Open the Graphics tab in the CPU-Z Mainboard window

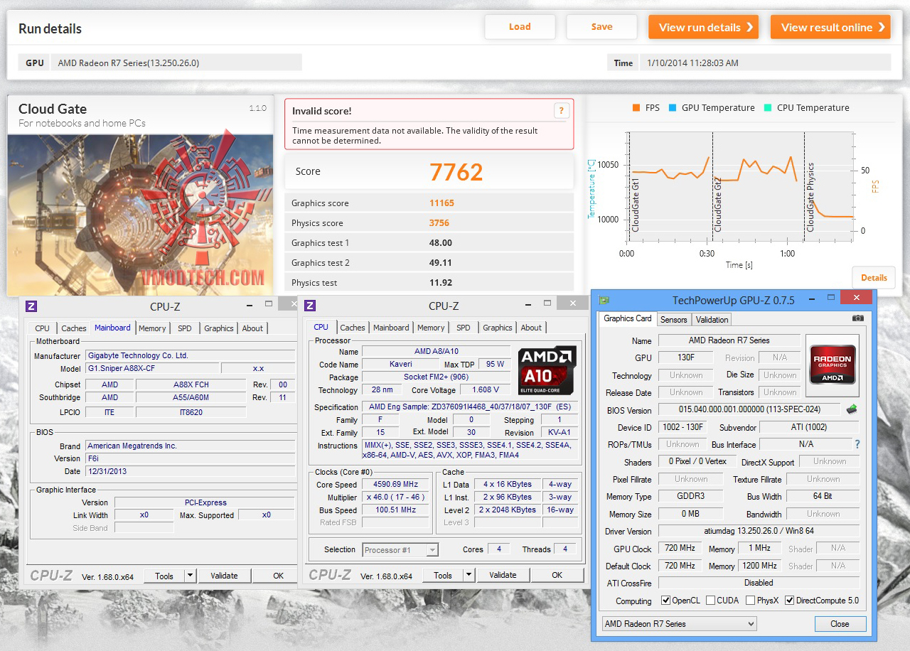point(219,328)
